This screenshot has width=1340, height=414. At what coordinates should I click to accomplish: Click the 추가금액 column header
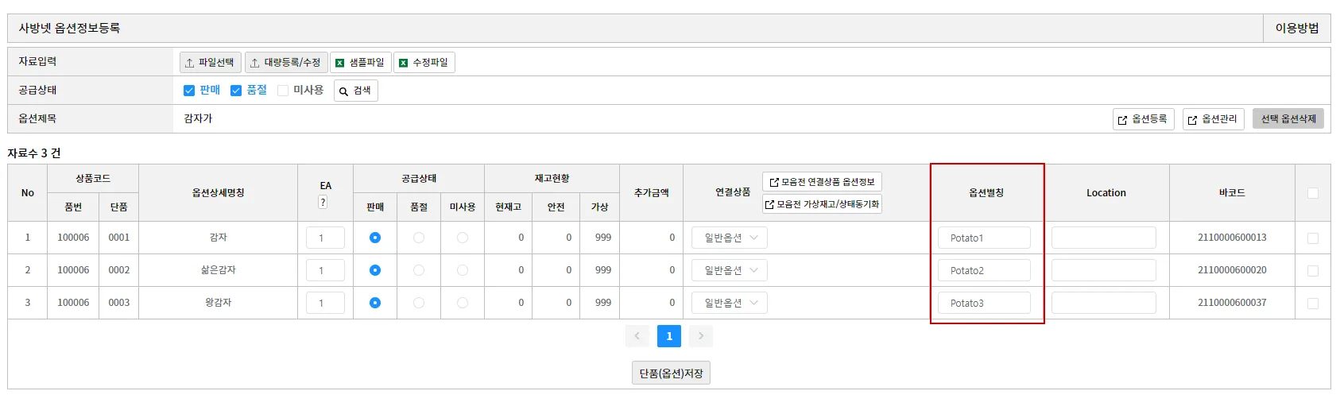coord(651,193)
